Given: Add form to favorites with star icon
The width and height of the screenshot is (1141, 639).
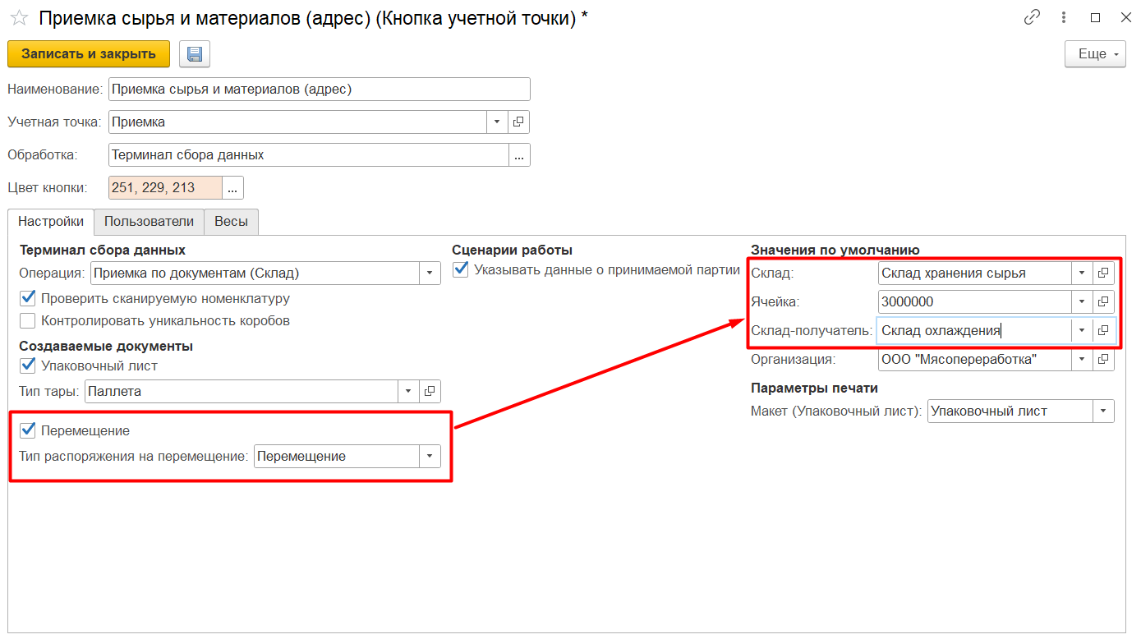Looking at the screenshot, I should tap(19, 18).
